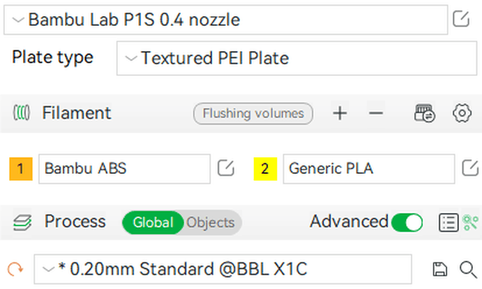The width and height of the screenshot is (482, 289).
Task: Reset process preset changes with orange arrow
Action: point(15,269)
